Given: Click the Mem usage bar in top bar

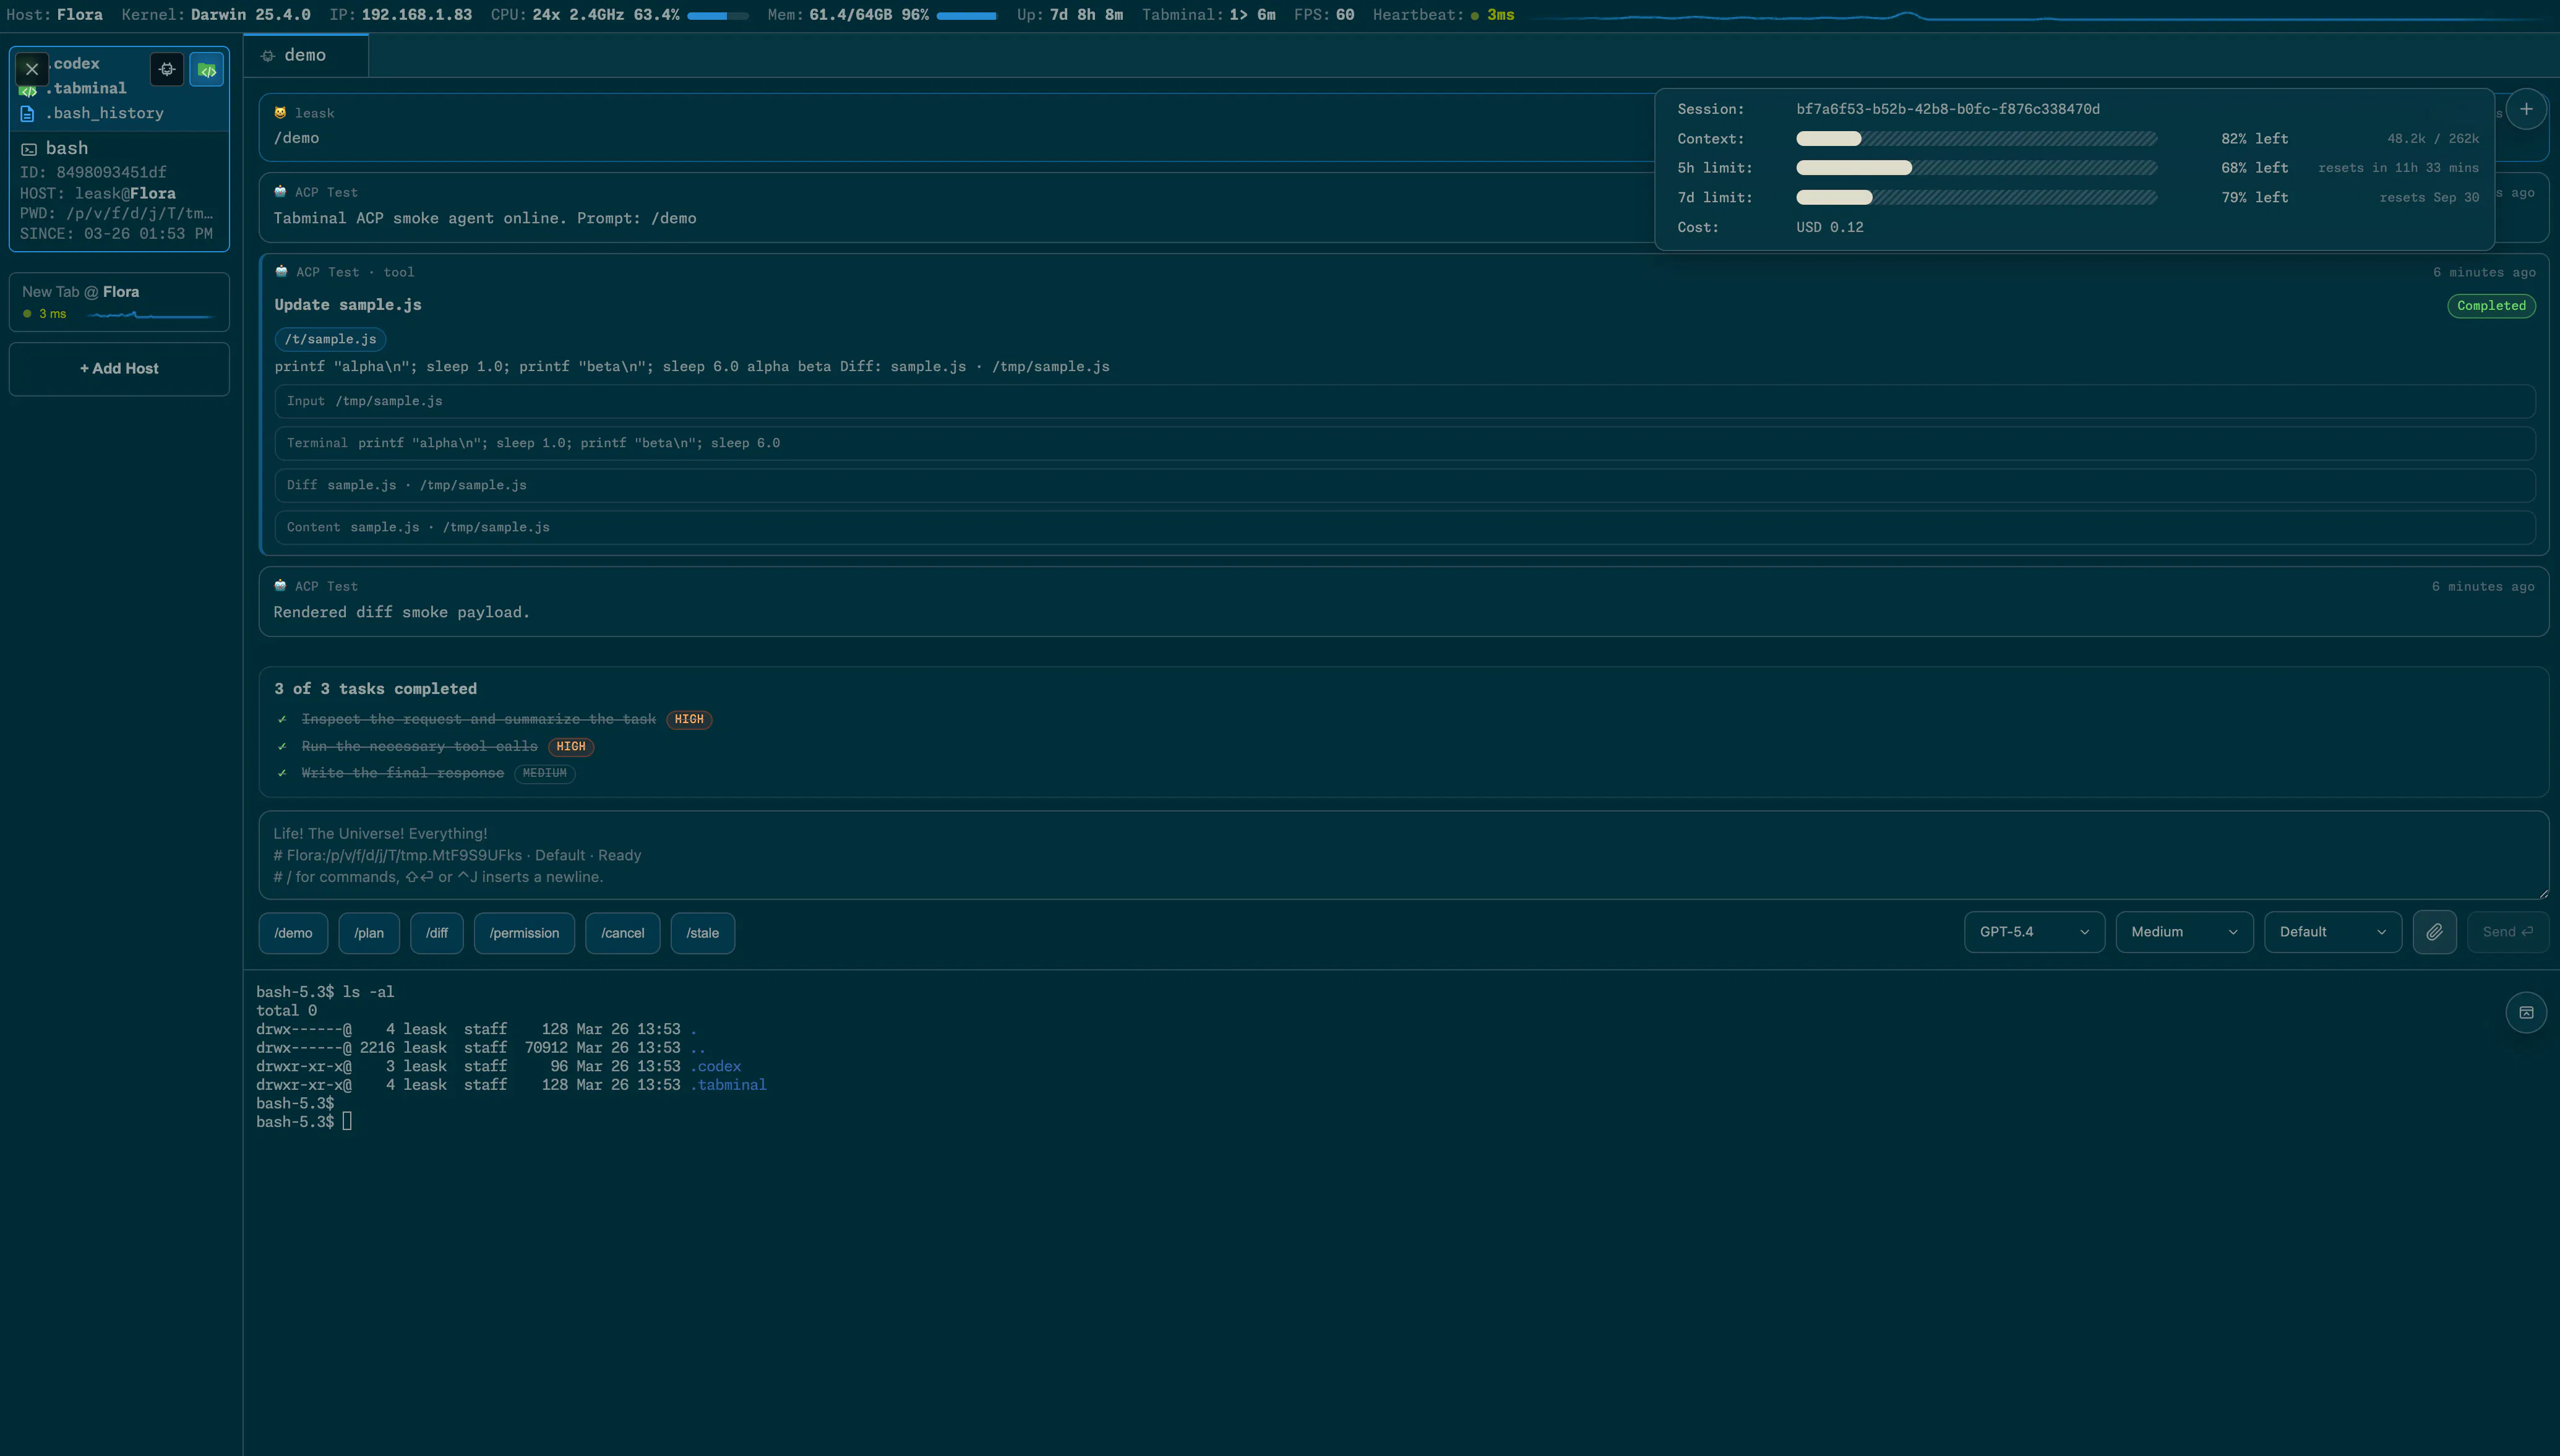Looking at the screenshot, I should coord(966,16).
